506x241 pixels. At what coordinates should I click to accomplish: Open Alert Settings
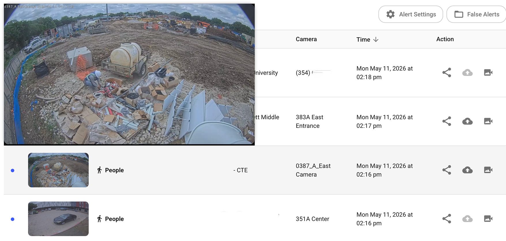pyautogui.click(x=411, y=14)
